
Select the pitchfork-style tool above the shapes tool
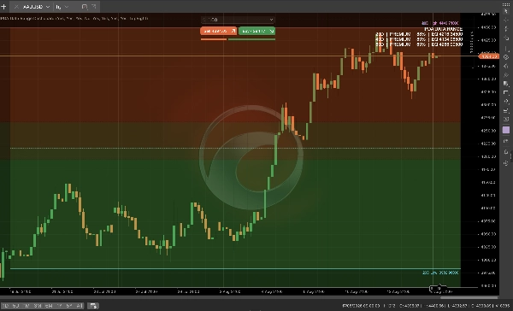tap(506, 75)
